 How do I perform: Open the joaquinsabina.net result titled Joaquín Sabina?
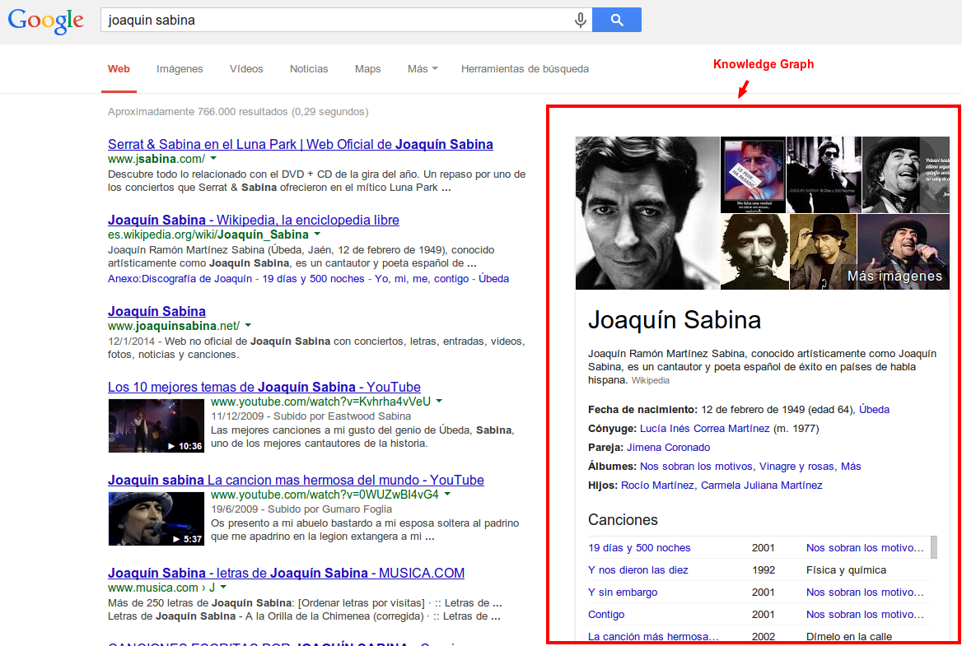(156, 311)
